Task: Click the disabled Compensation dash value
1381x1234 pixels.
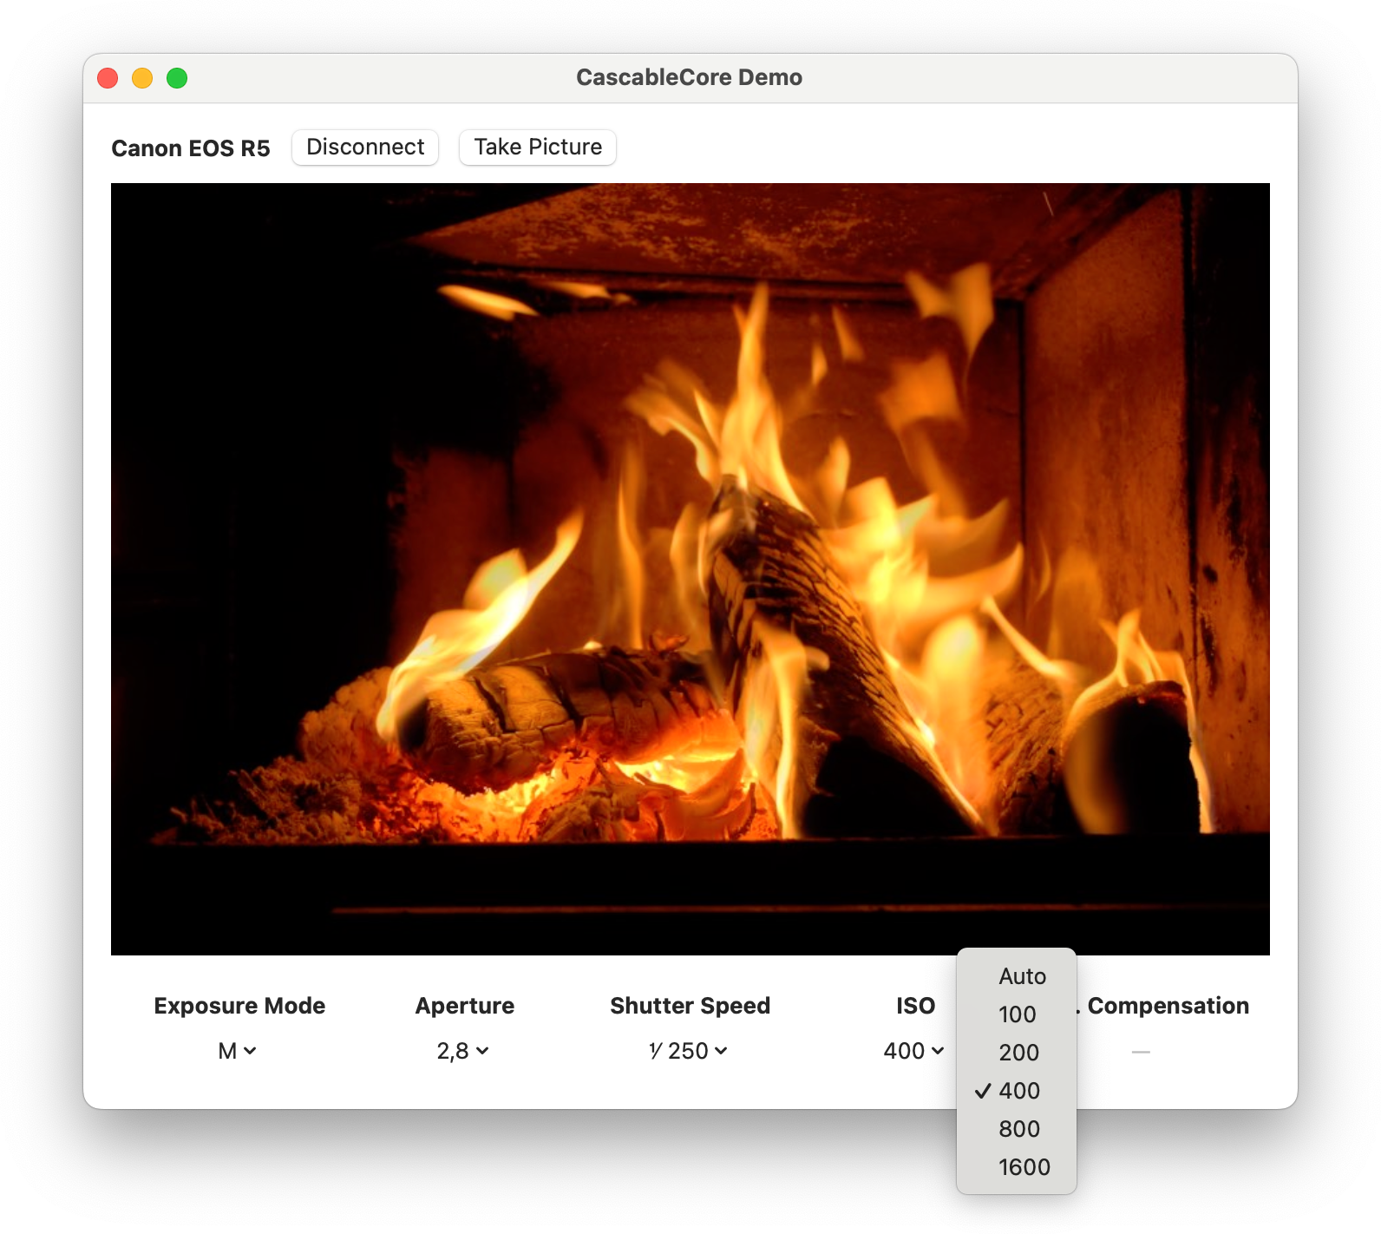Action: click(x=1141, y=1052)
